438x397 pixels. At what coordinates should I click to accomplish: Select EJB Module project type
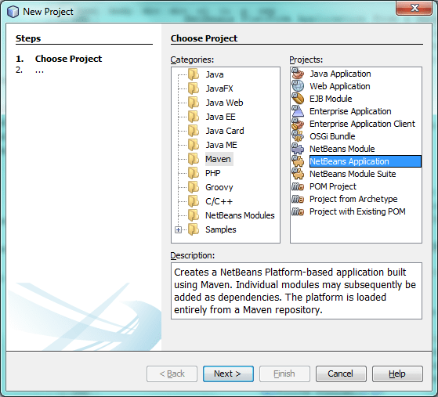pos(331,99)
